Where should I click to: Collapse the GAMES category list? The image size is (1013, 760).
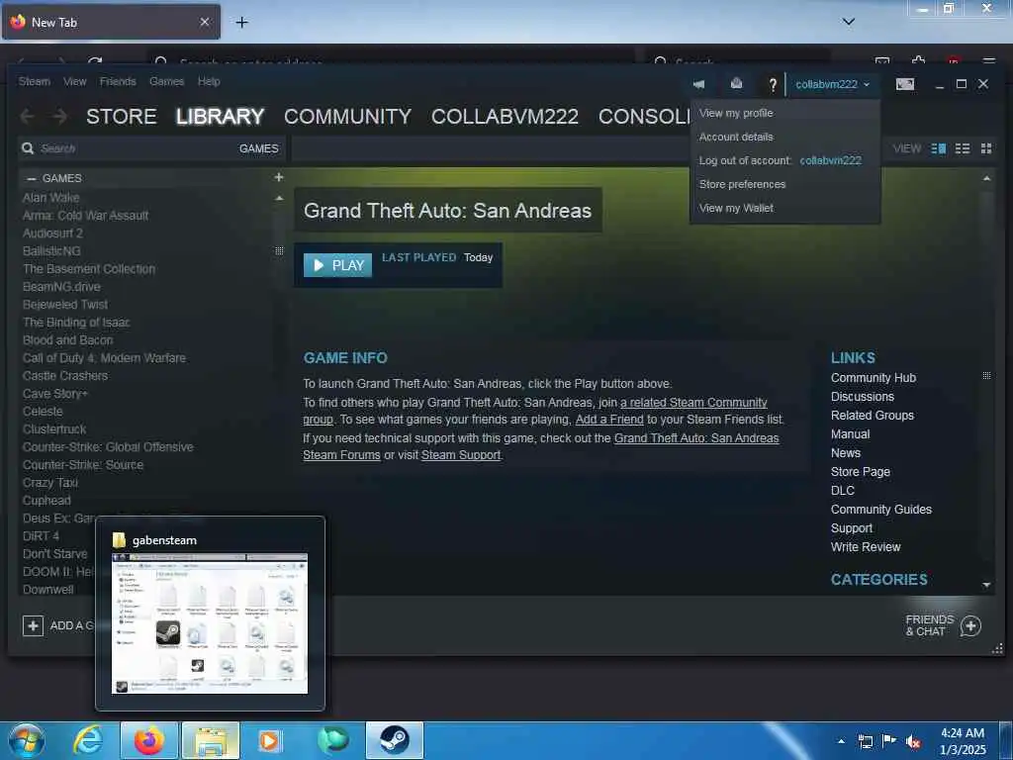click(31, 178)
